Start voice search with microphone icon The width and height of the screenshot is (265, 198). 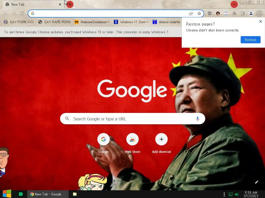pyautogui.click(x=197, y=119)
